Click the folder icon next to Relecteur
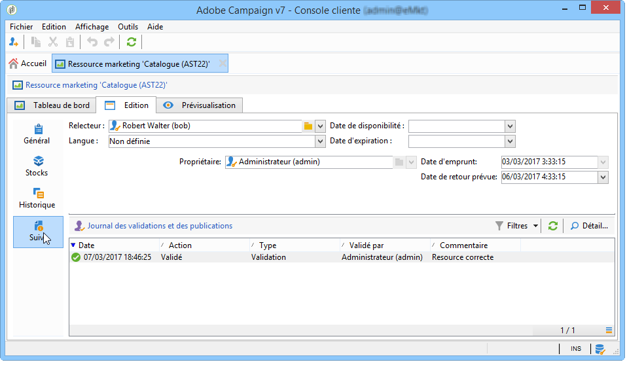Screen dimensions: 644x379 308,126
